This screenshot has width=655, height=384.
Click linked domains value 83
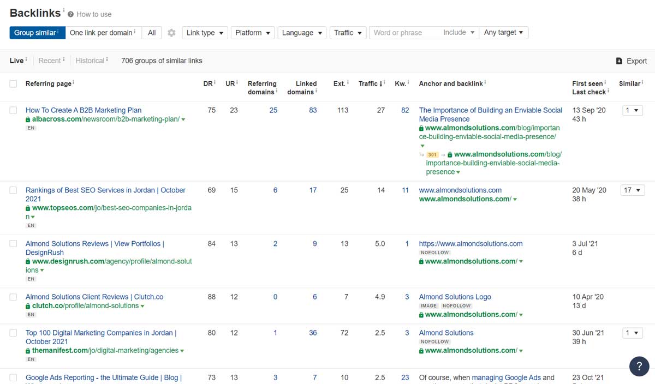point(313,110)
